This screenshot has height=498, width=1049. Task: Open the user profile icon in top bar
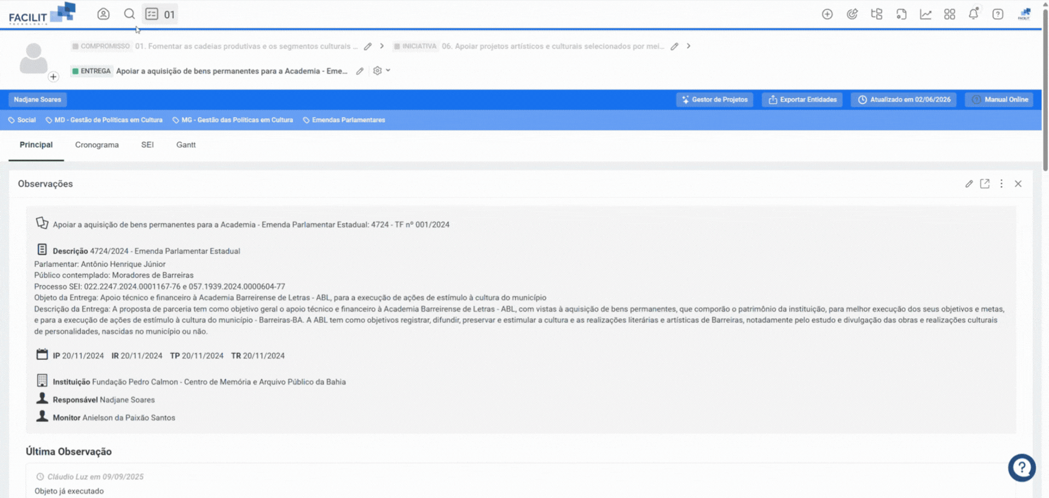[x=103, y=14]
